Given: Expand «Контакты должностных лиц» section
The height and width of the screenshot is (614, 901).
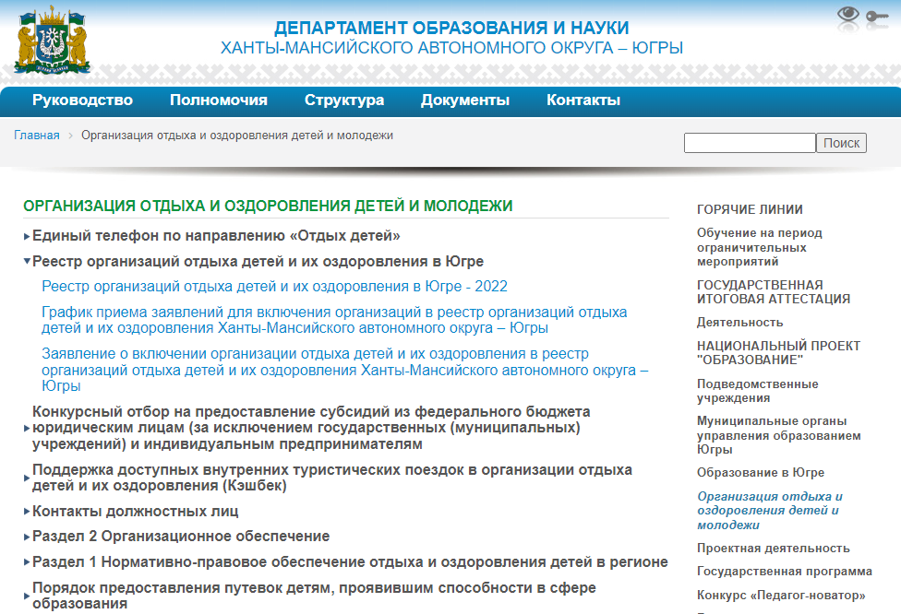Looking at the screenshot, I should [135, 511].
